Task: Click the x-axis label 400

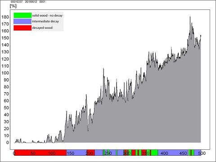Action: [x=164, y=153]
